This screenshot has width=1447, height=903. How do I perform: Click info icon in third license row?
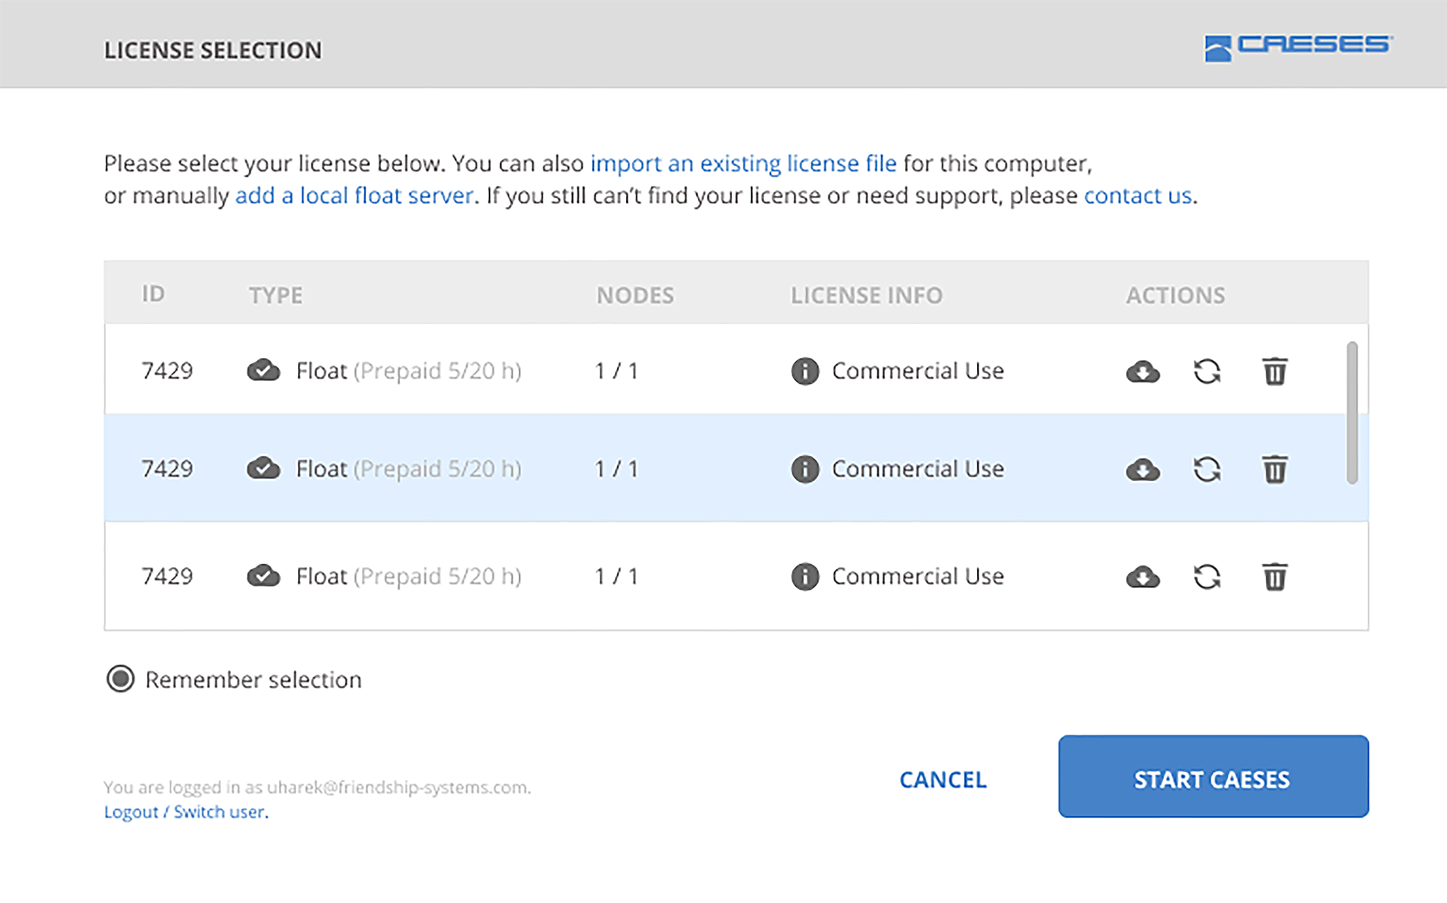pyautogui.click(x=805, y=577)
